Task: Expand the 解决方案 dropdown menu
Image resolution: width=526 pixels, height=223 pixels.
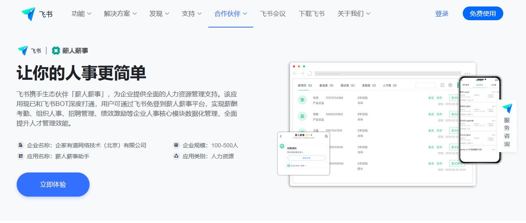Action: [120, 14]
